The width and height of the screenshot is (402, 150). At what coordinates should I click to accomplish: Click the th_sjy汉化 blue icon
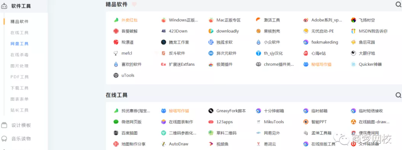(x=258, y=53)
